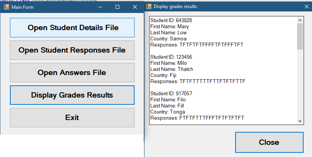This screenshot has height=157, width=312.
Task: Click the Display grades results window icon
Action: [149, 6]
